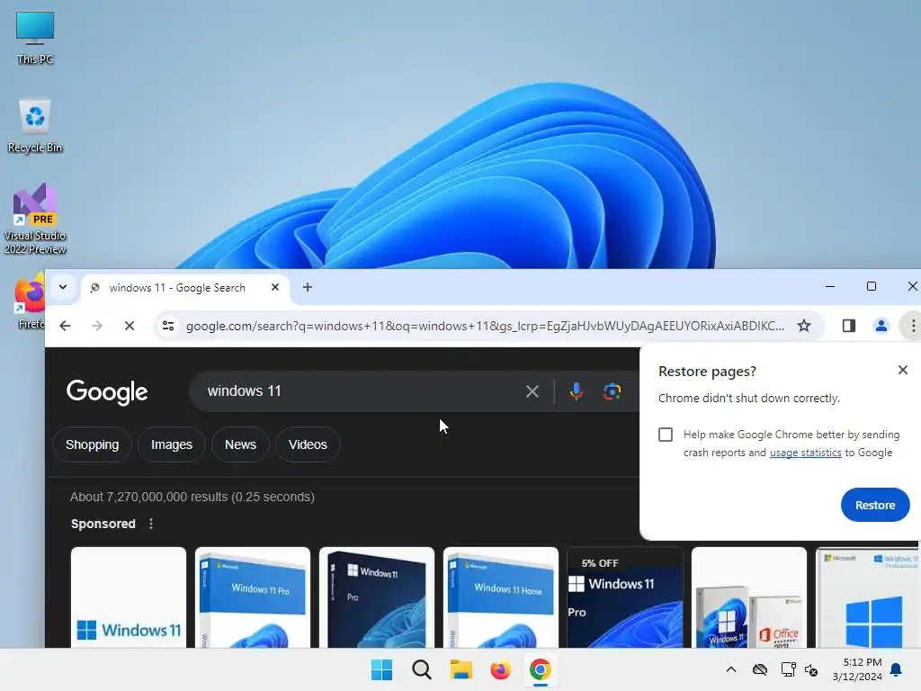Open a new tab with the plus button
The height and width of the screenshot is (691, 921).
[x=308, y=287]
